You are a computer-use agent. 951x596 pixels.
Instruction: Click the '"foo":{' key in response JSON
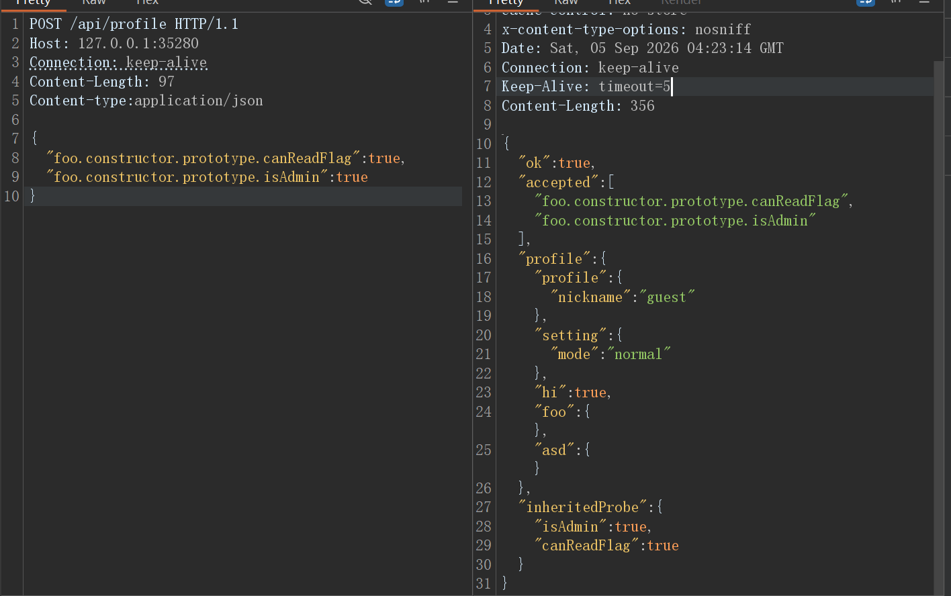562,412
